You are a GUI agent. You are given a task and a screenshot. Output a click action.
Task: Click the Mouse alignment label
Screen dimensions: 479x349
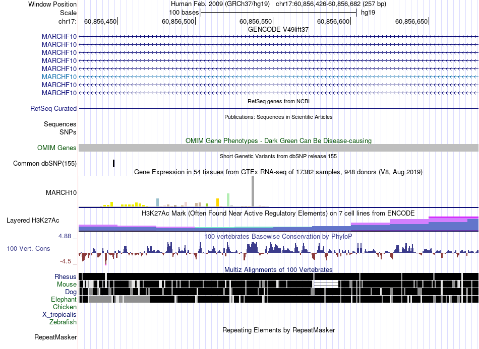[67, 285]
